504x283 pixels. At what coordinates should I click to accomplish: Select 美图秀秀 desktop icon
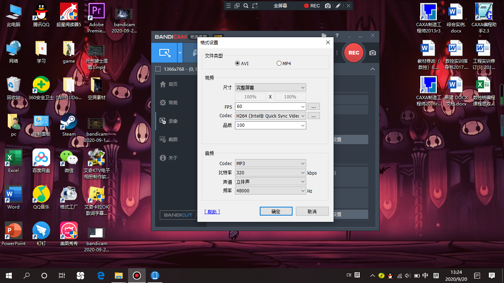tap(69, 234)
